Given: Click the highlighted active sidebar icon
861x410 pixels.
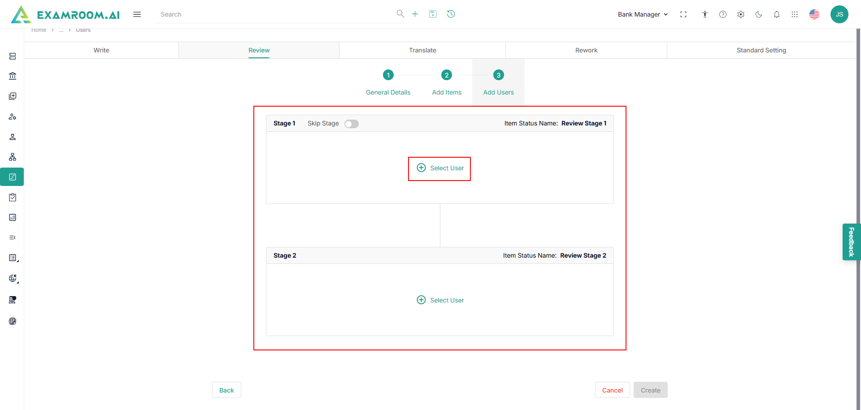Looking at the screenshot, I should click(12, 177).
